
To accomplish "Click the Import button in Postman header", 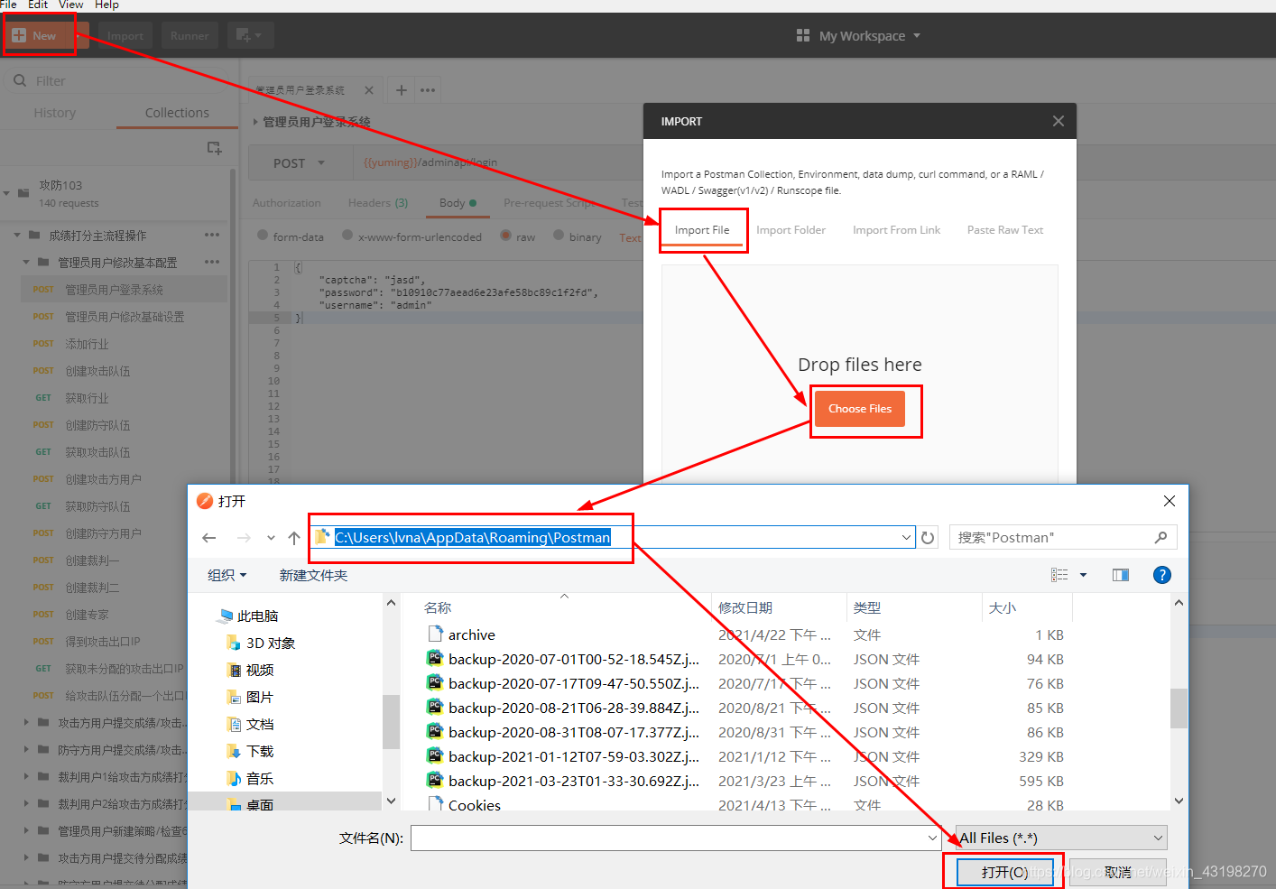I will coord(125,36).
